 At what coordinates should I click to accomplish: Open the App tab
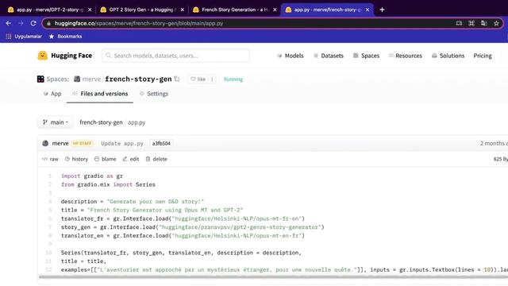pos(52,94)
